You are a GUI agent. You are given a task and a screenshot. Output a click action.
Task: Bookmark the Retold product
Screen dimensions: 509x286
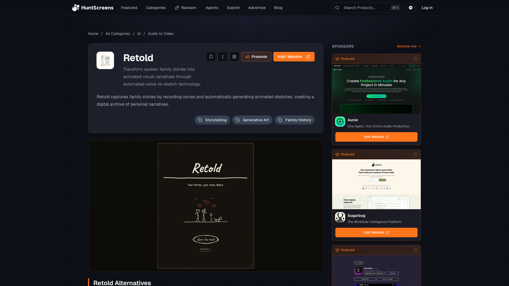pyautogui.click(x=211, y=57)
